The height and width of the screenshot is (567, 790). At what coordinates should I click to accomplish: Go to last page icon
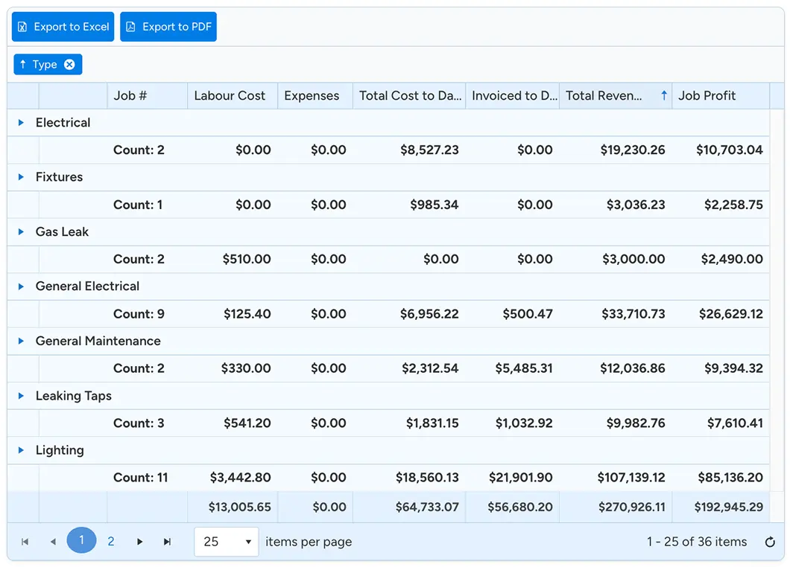tap(167, 542)
